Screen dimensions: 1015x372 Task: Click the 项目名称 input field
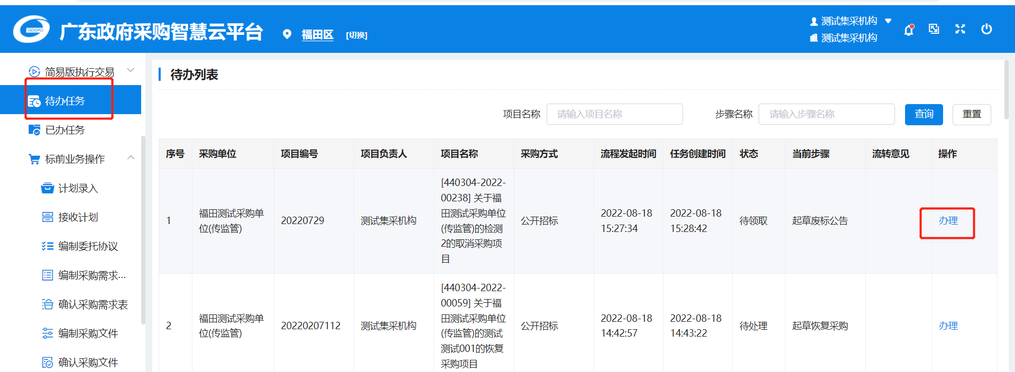[x=614, y=114]
